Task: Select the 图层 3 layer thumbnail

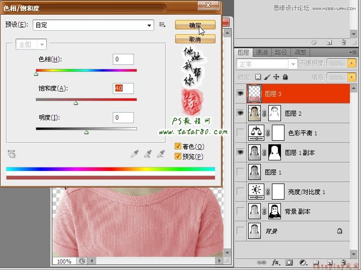Action: [x=254, y=94]
